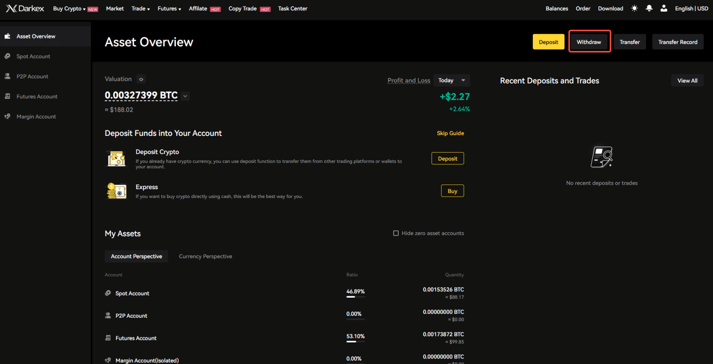Open the notifications bell
The width and height of the screenshot is (713, 364).
click(x=648, y=8)
